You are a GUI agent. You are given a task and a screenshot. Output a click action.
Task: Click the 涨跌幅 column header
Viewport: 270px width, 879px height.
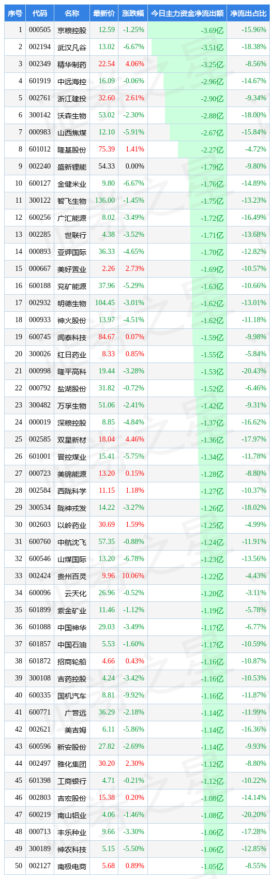pyautogui.click(x=133, y=13)
